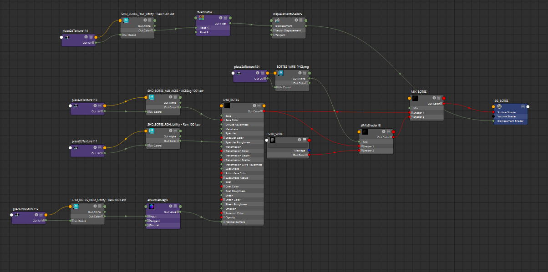The height and width of the screenshot is (272, 548).
Task: Click the place2dTexture114 node icon
Action: tap(66, 37)
